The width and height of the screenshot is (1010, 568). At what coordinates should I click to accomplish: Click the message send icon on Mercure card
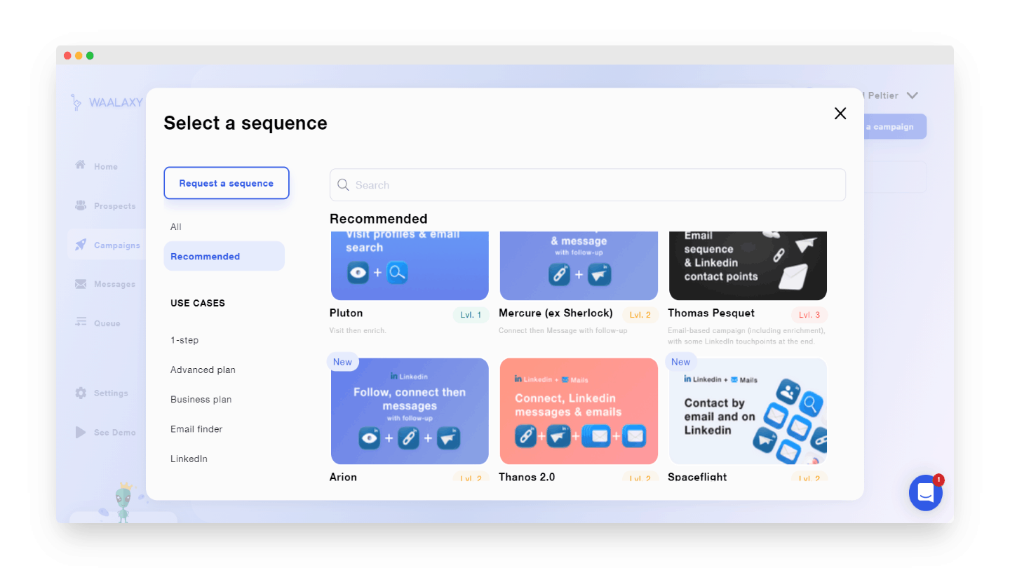pos(599,274)
